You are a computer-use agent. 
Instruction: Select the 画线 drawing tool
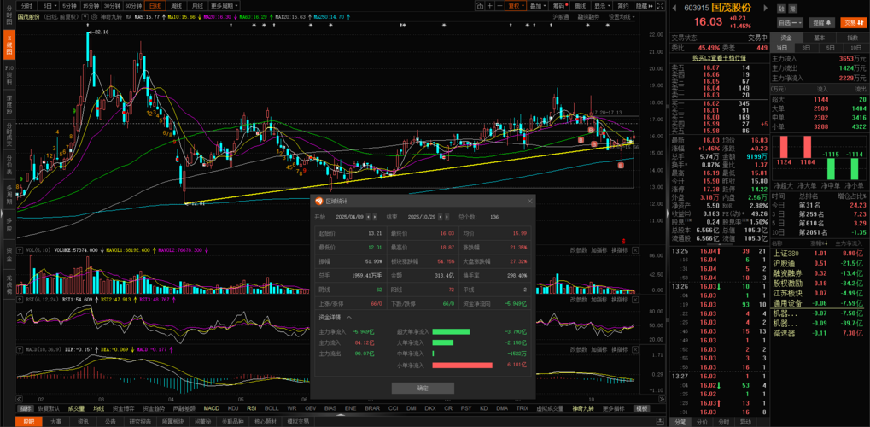pos(581,6)
